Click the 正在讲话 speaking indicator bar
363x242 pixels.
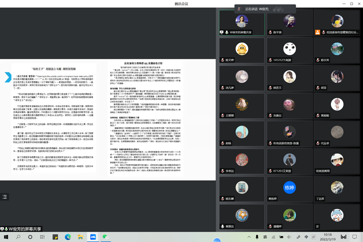pyautogui.click(x=265, y=9)
